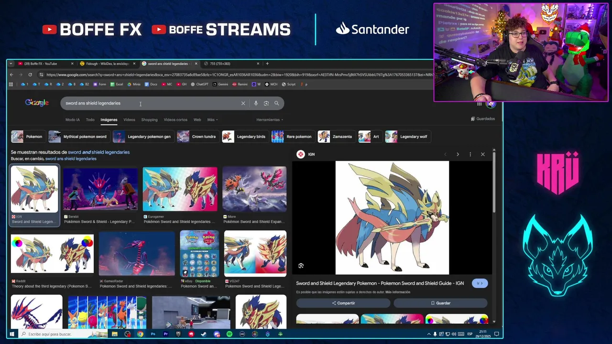Click the Ir visit button
This screenshot has width=612, height=344.
(480, 283)
